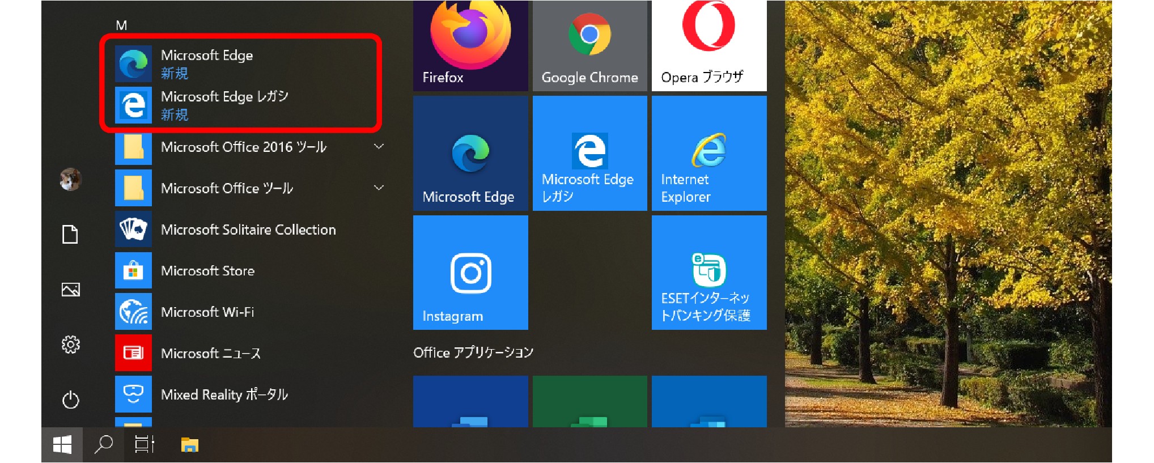
Task: Click the Office アプリケーション group title
Action: pyautogui.click(x=473, y=352)
